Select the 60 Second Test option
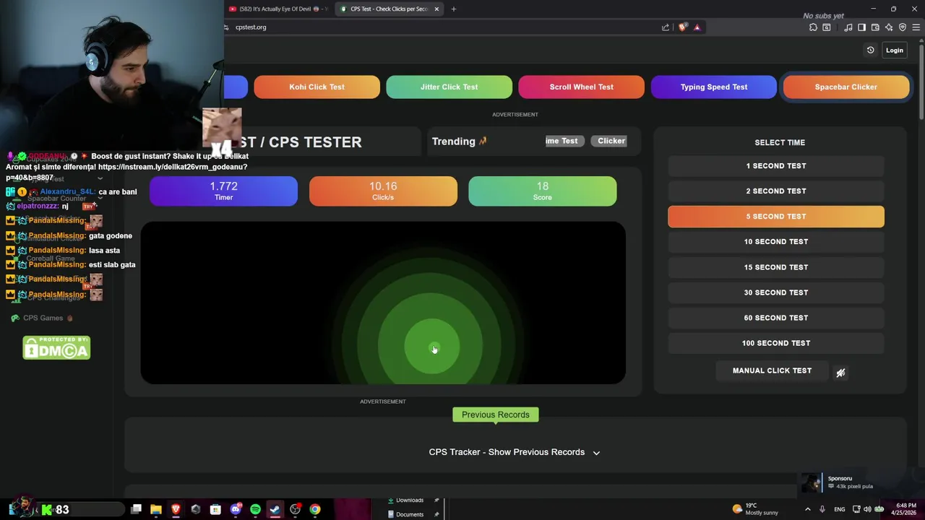 click(775, 318)
